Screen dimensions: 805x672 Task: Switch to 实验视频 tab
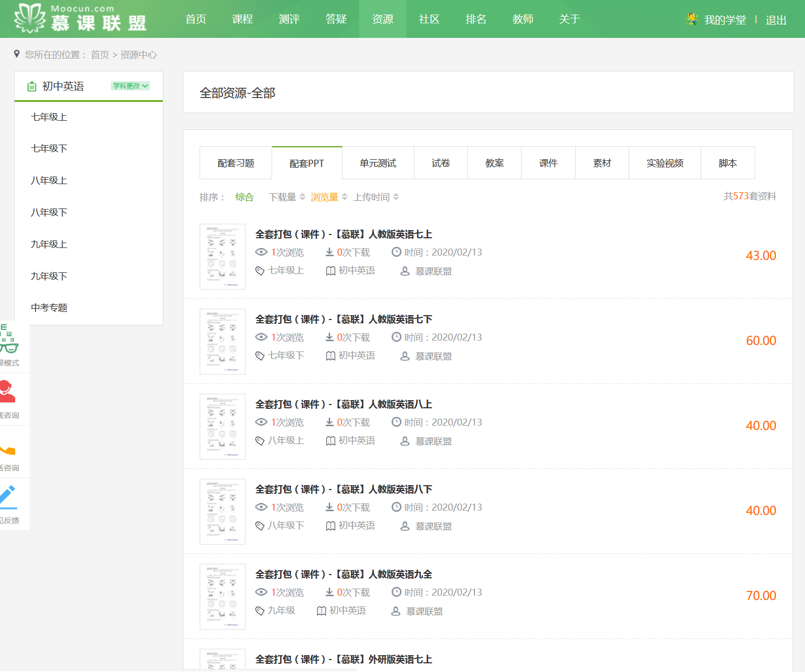click(x=665, y=163)
